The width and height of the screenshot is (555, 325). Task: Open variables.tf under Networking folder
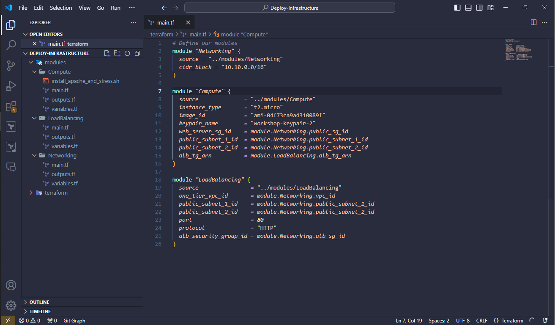pyautogui.click(x=82, y=183)
